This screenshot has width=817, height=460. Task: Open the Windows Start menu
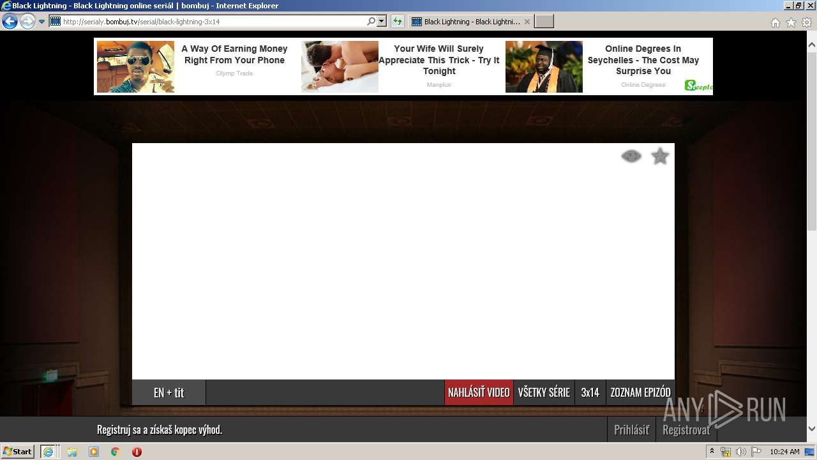coord(17,451)
